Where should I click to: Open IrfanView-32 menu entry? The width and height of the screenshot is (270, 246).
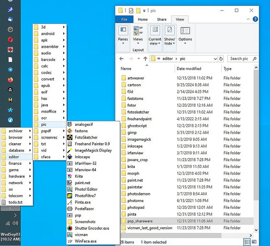pos(93,163)
